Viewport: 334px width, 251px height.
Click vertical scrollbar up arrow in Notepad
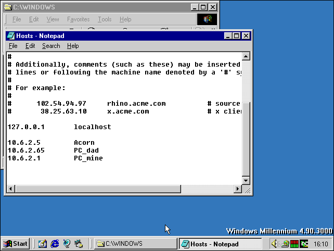tap(246, 57)
